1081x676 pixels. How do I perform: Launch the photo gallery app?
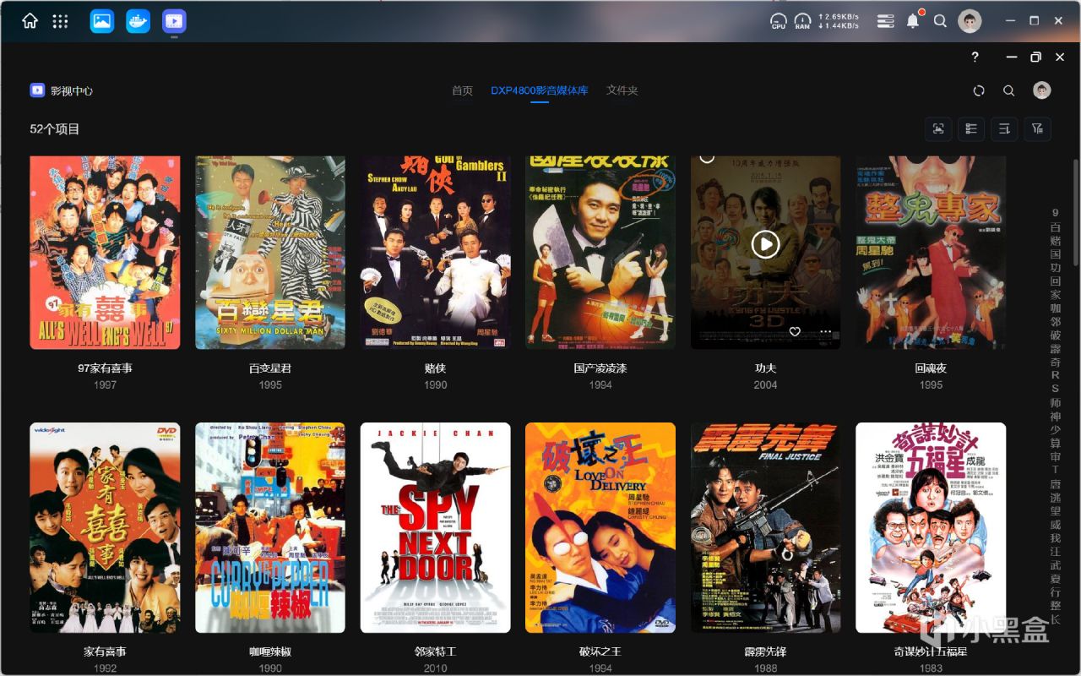(x=102, y=21)
